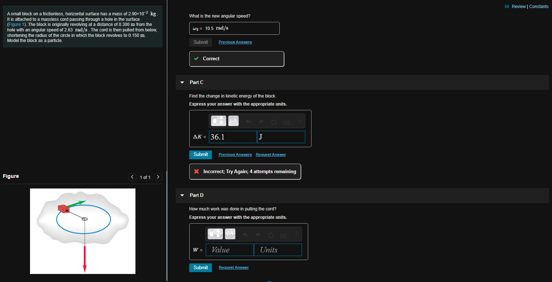Click the keyboard icon in Part C toolbar
Image resolution: width=552 pixels, height=282 pixels.
tap(286, 122)
